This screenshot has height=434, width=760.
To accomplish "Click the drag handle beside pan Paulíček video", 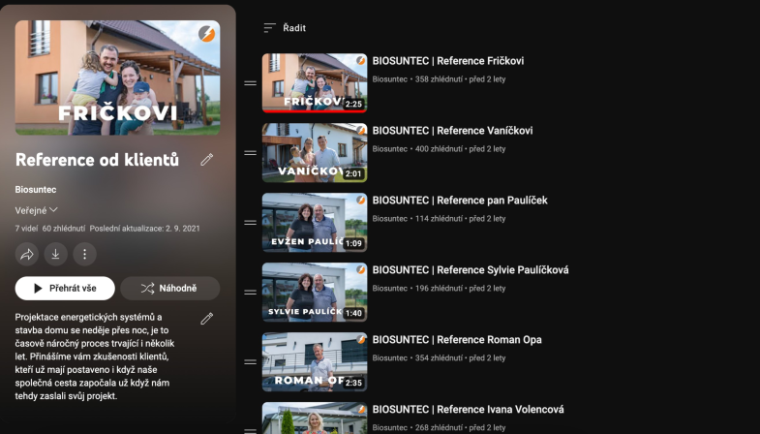I will click(x=250, y=223).
